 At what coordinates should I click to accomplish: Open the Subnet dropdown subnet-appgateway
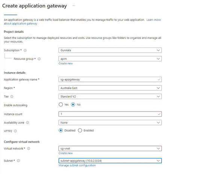[x=110, y=161]
